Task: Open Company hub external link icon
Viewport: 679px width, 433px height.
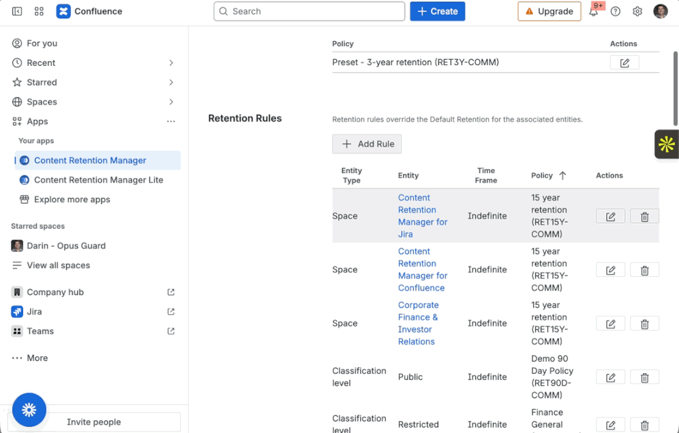Action: 171,292
